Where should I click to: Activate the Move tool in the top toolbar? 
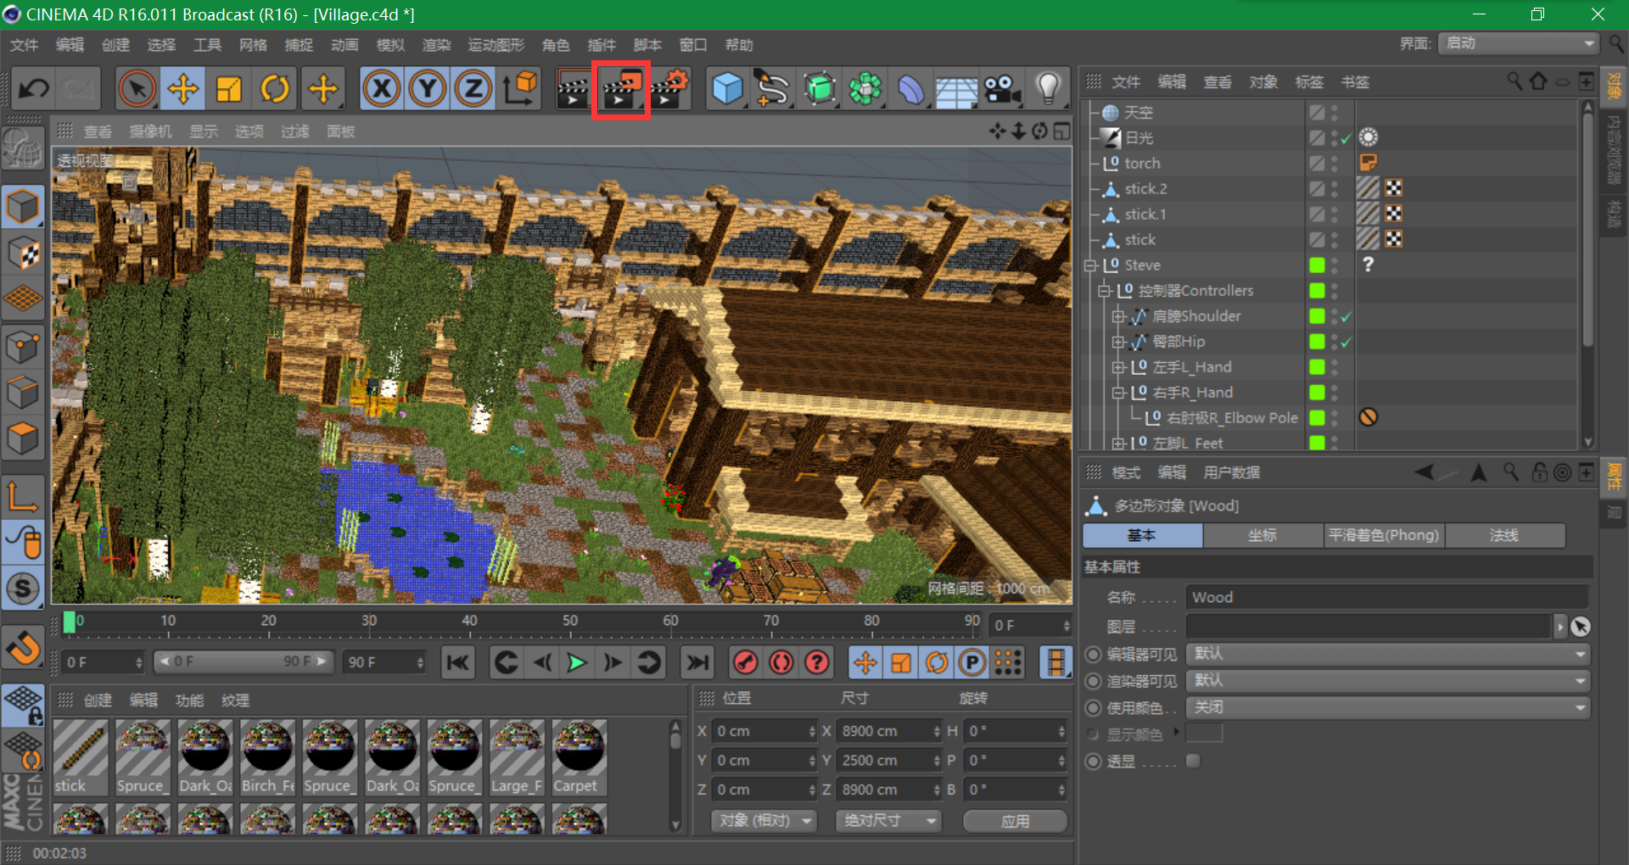pyautogui.click(x=183, y=88)
